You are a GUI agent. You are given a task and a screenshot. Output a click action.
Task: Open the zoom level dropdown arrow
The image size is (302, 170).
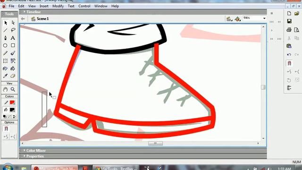[x=264, y=18]
